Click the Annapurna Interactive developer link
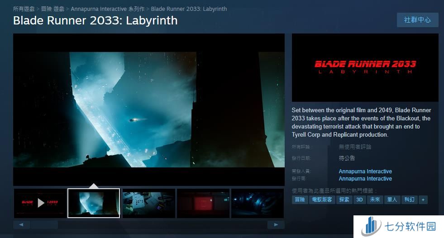Image resolution: width=444 pixels, height=238 pixels. [x=365, y=171]
